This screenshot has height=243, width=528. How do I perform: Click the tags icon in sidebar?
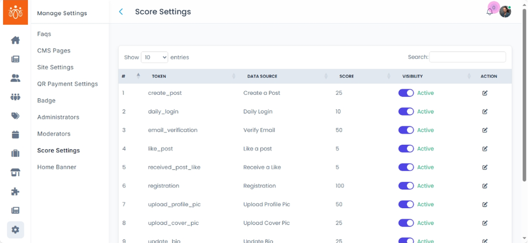point(15,116)
